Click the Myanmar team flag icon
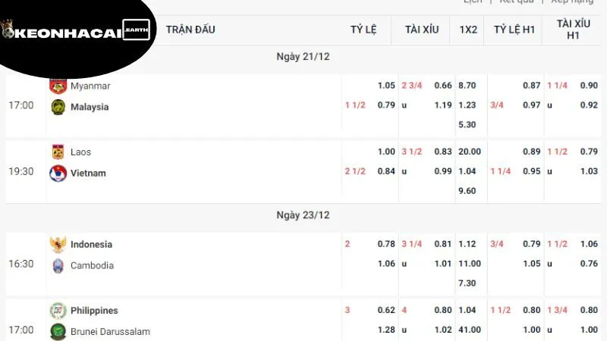The width and height of the screenshot is (607, 341). pyautogui.click(x=58, y=85)
